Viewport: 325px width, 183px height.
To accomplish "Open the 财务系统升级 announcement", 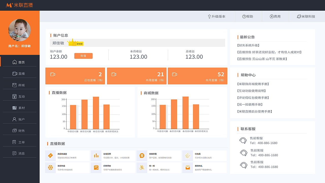I will [248, 45].
